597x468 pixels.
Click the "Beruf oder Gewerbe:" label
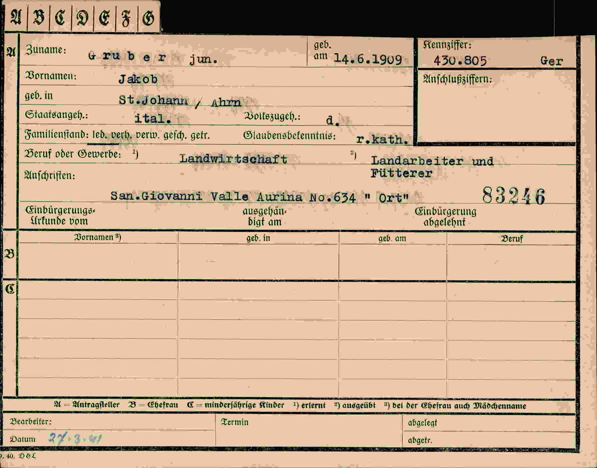coord(73,154)
